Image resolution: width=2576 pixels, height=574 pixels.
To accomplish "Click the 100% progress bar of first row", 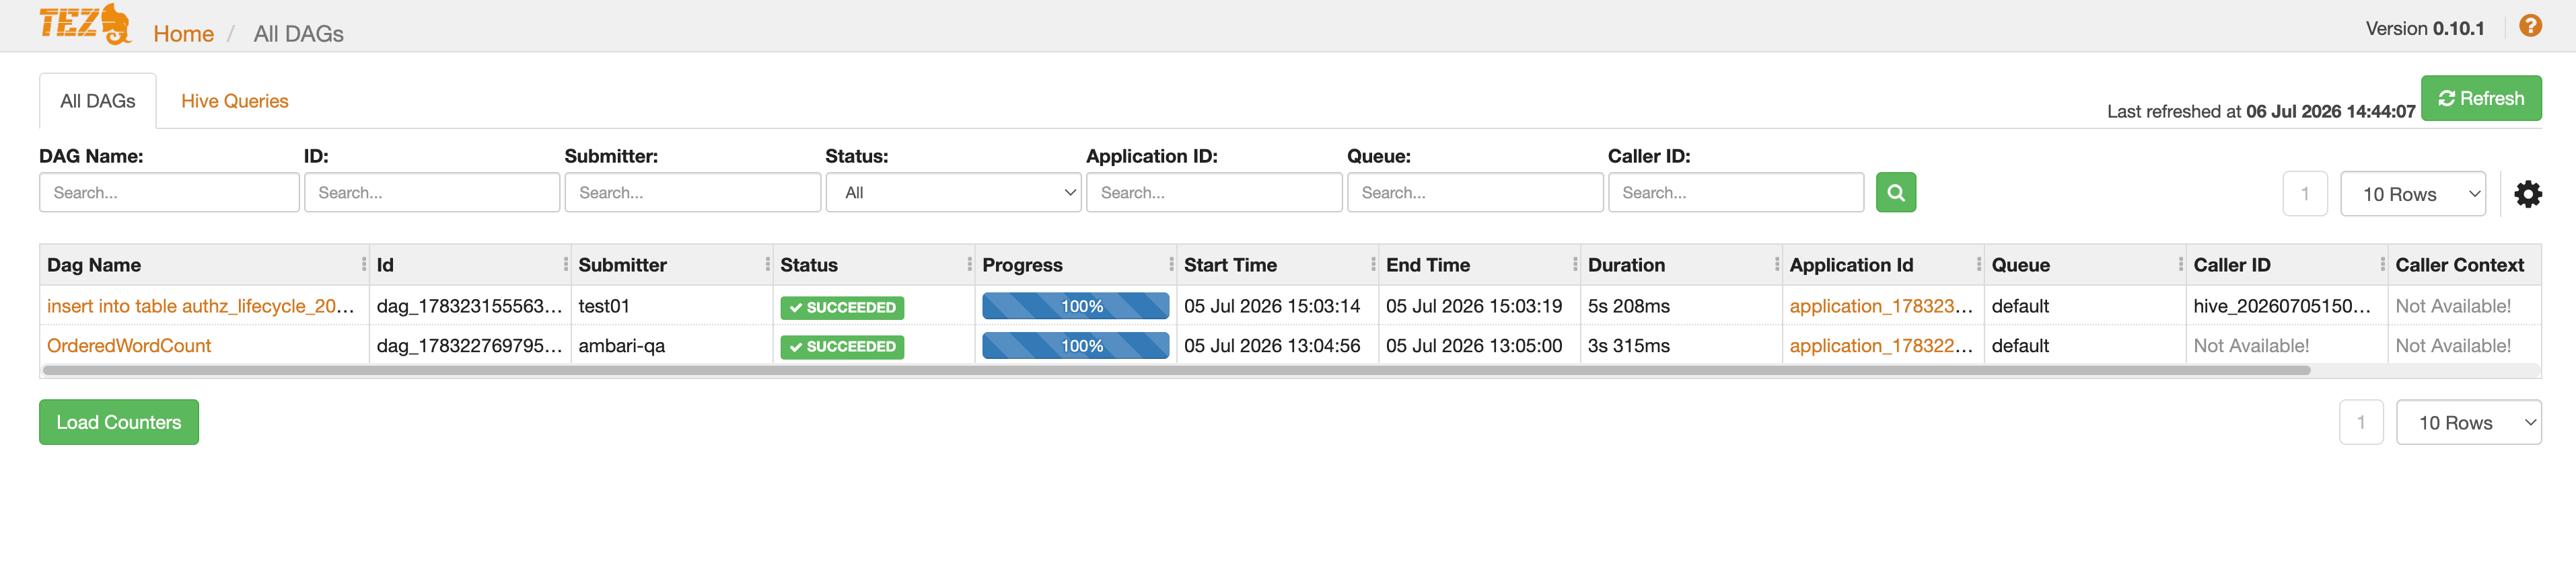I will tap(1075, 306).
